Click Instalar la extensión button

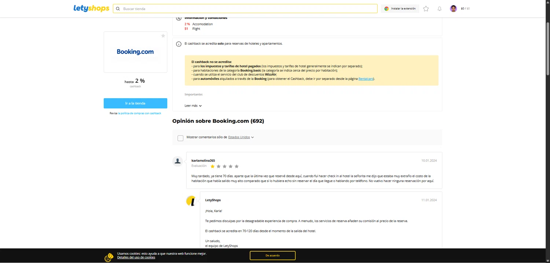pyautogui.click(x=400, y=9)
